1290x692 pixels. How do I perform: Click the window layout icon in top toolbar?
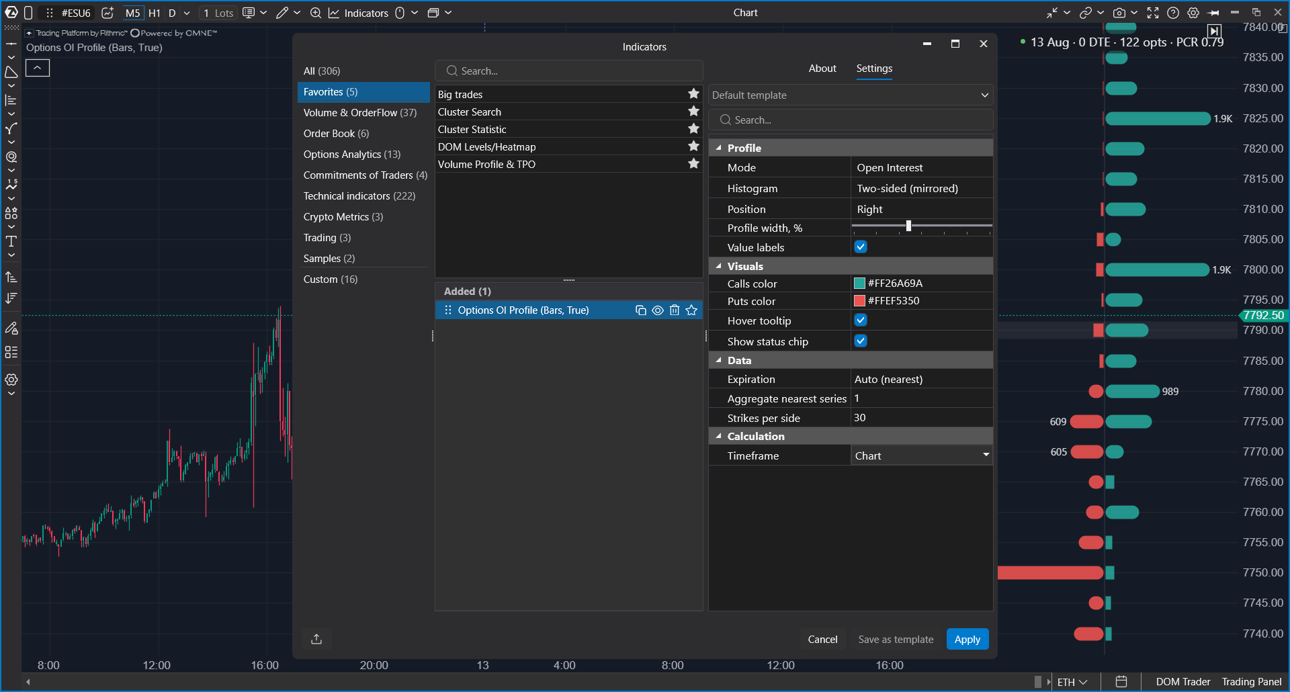coord(433,13)
